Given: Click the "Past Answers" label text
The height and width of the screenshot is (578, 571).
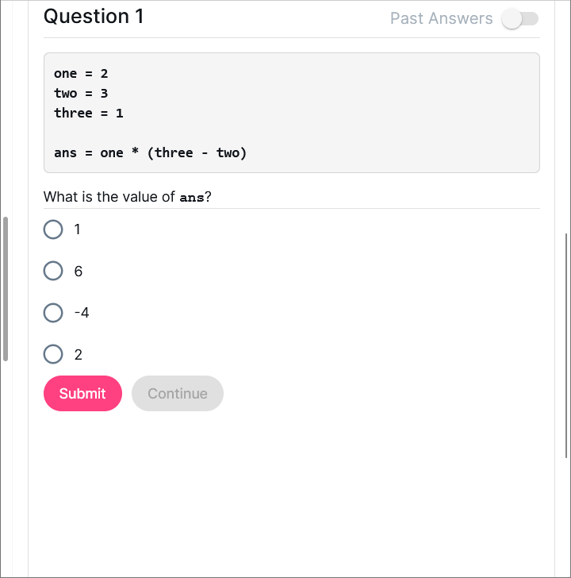Looking at the screenshot, I should click(x=441, y=18).
